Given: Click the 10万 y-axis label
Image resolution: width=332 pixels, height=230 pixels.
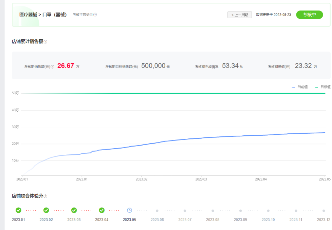Looking at the screenshot, I should pos(15,160).
